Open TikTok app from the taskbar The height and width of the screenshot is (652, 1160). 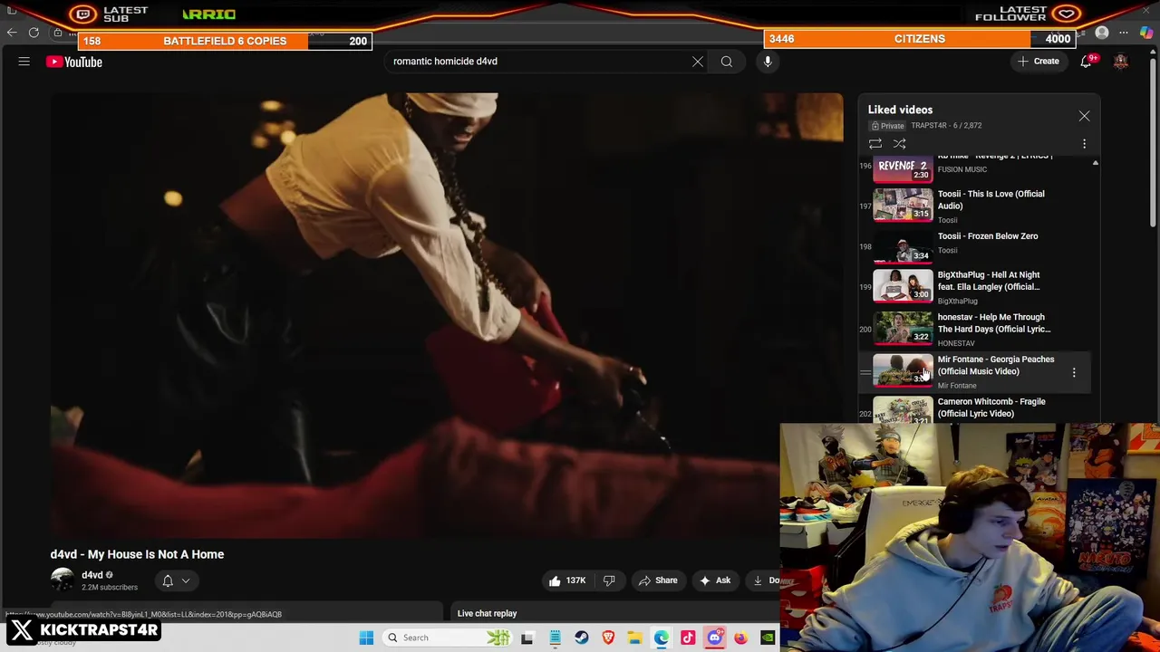click(x=688, y=638)
